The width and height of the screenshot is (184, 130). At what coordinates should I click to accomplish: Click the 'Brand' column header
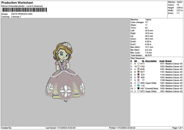tap(168, 61)
